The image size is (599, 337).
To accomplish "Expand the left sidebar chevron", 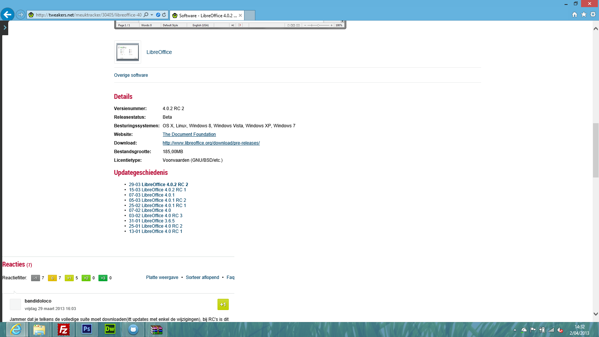I will [4, 28].
